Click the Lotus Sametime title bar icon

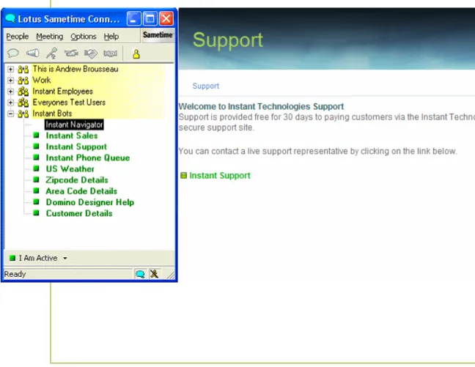pos(10,18)
